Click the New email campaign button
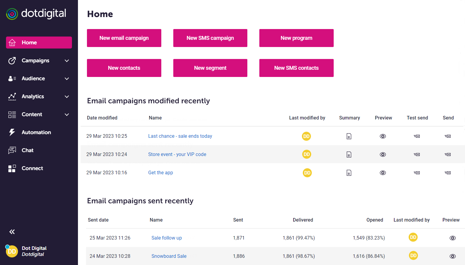 (124, 38)
